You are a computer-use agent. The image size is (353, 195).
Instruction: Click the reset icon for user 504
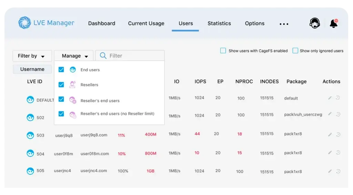[x=338, y=153]
